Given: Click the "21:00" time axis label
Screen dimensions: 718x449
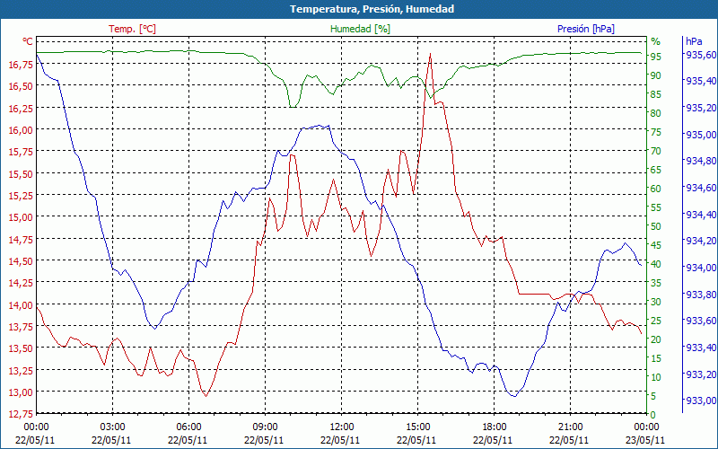Looking at the screenshot, I should click(570, 427).
